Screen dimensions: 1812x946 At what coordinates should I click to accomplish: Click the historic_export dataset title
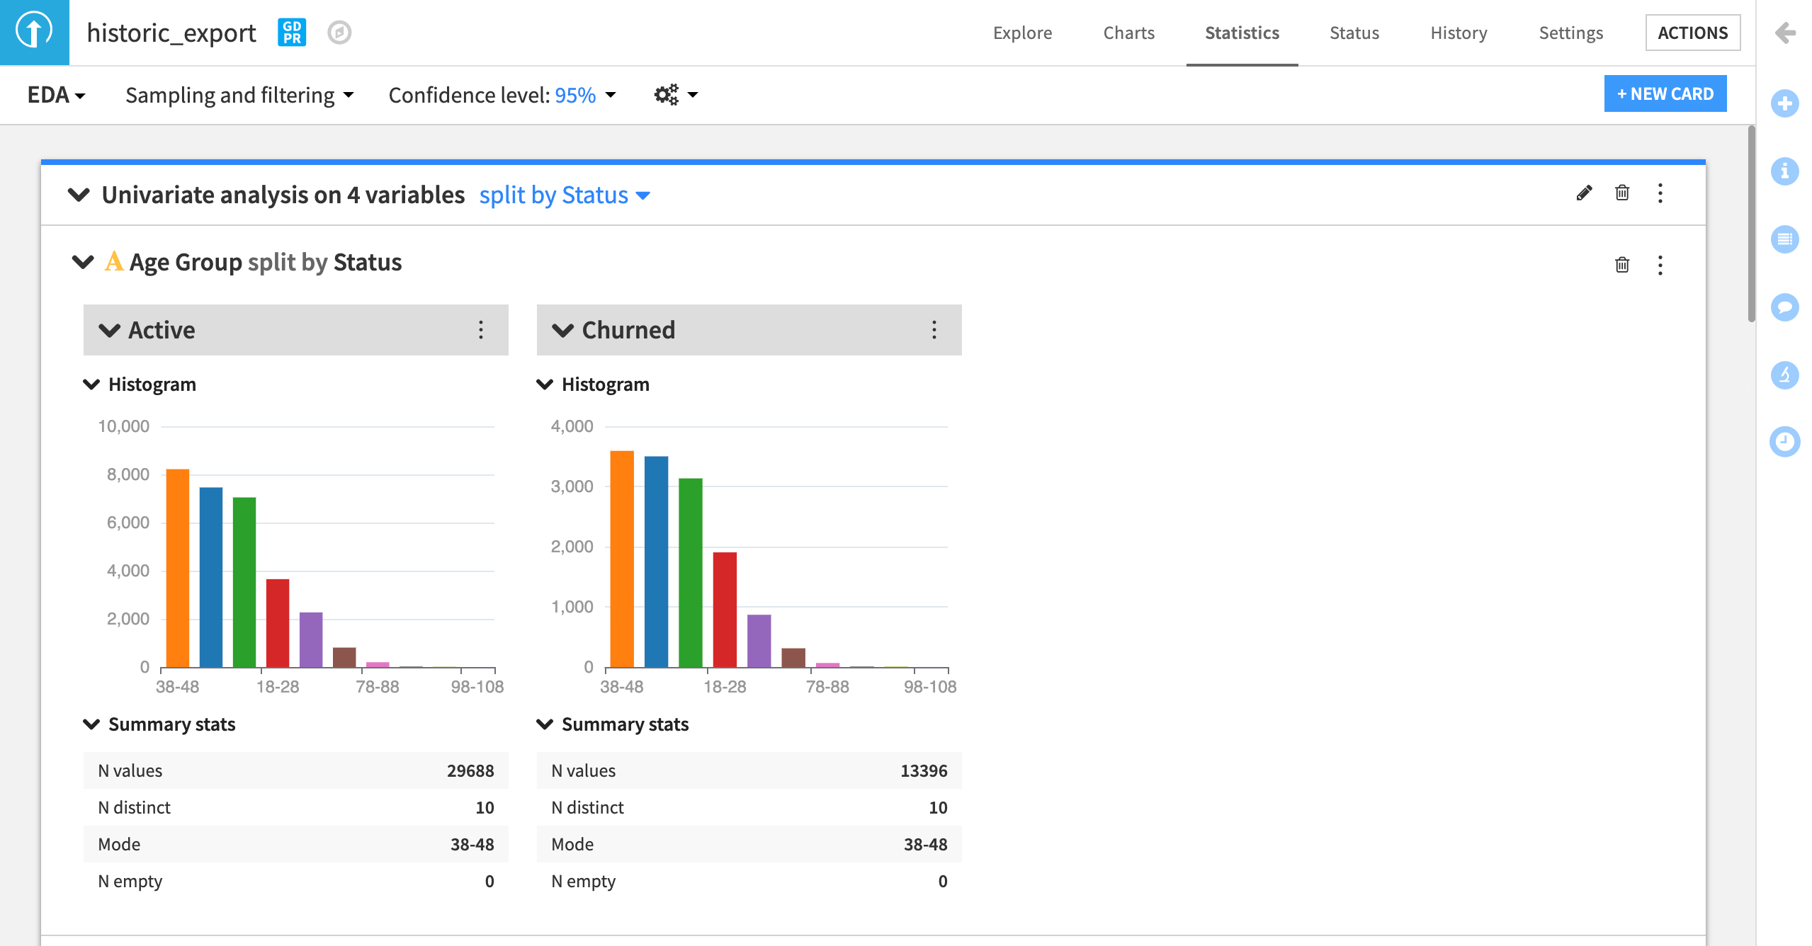coord(171,33)
